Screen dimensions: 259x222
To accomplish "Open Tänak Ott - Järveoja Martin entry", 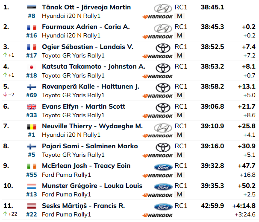I will [x=86, y=7].
